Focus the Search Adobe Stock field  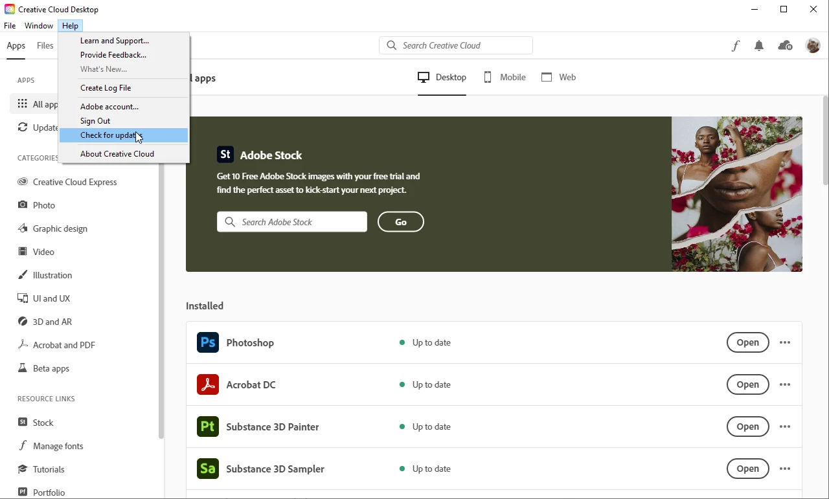292,222
